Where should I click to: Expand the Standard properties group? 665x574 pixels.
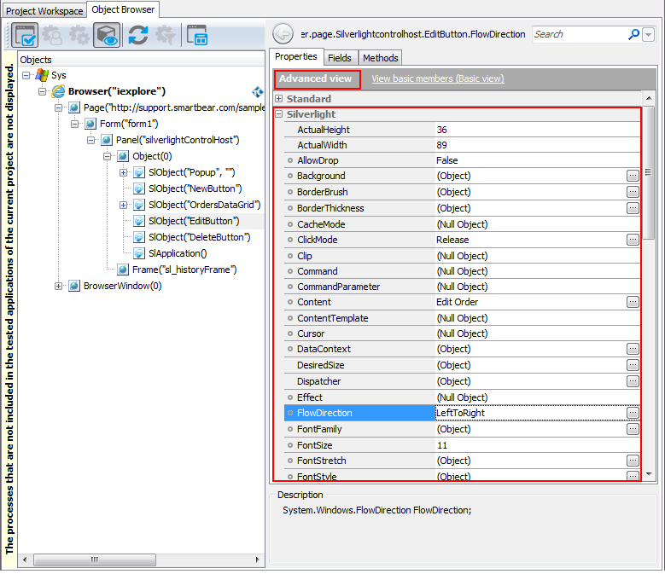(278, 99)
